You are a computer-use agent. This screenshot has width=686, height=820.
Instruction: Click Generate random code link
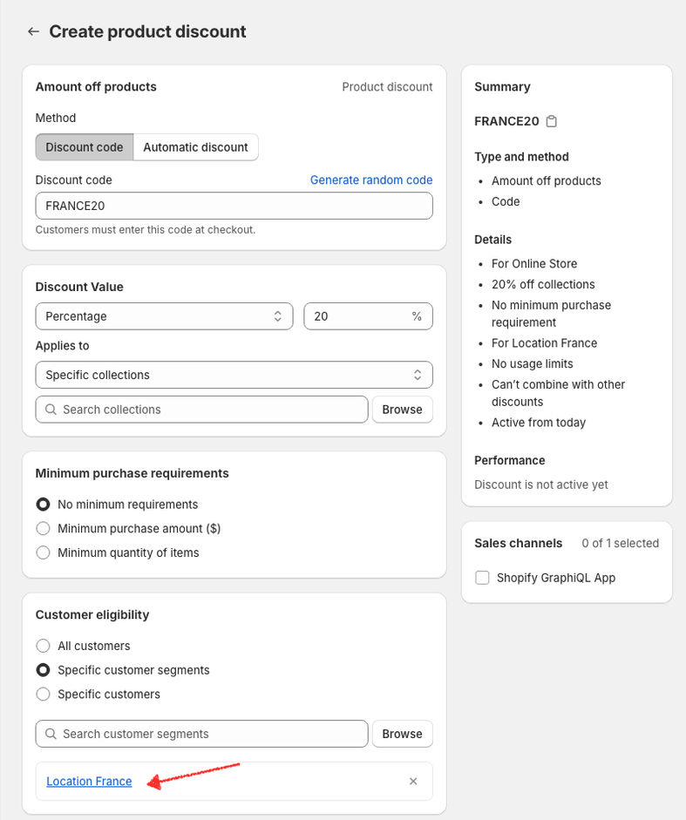point(371,180)
